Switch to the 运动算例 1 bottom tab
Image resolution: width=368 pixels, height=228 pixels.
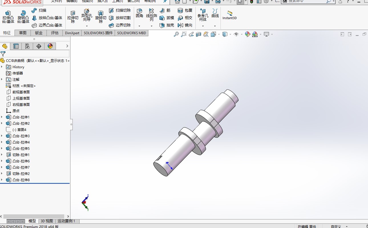66,221
